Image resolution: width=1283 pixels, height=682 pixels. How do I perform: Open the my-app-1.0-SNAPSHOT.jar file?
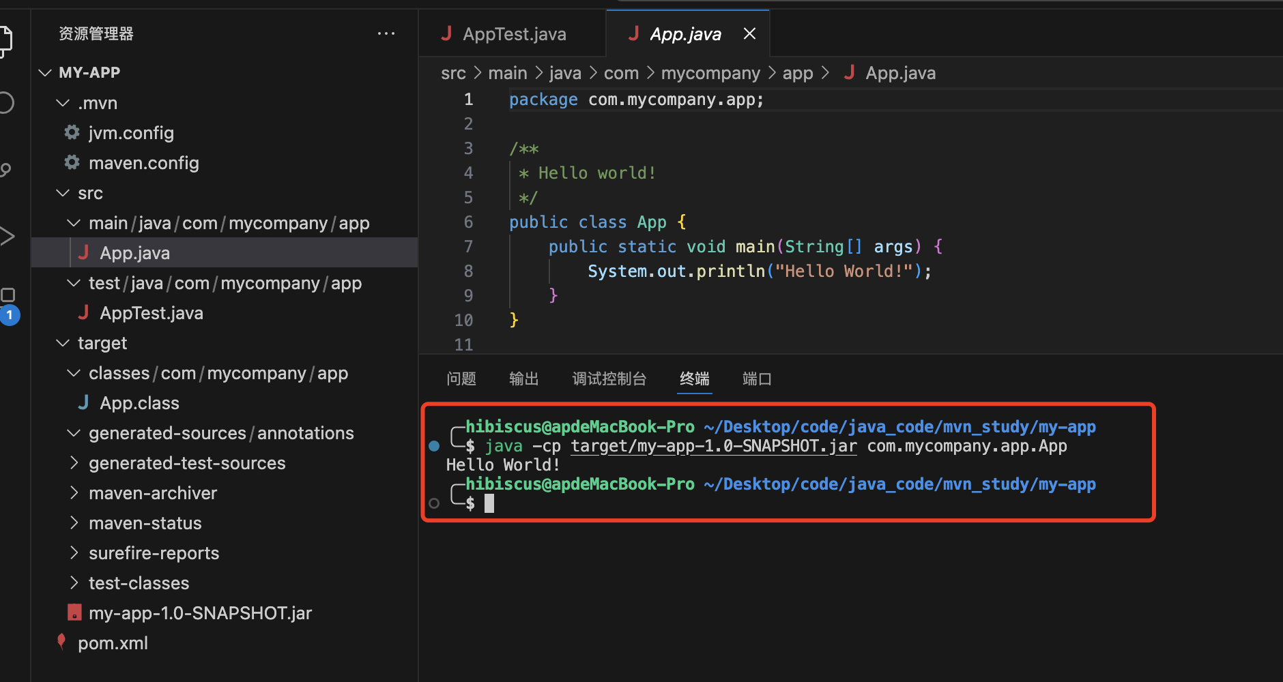coord(200,613)
